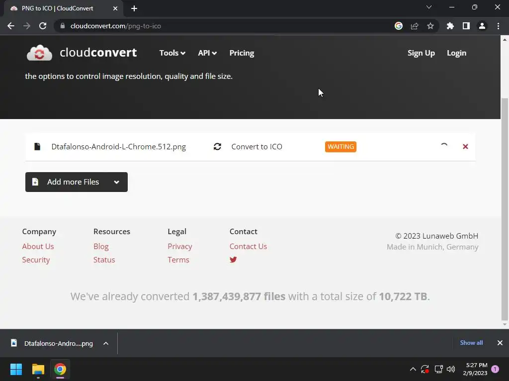
Task: Remove the file with the red X
Action: (x=465, y=147)
